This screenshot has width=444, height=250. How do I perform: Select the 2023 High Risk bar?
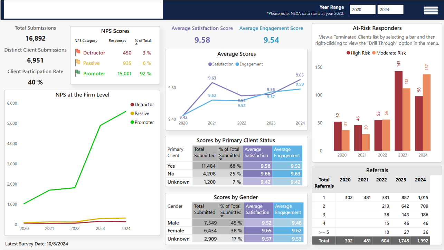(x=398, y=111)
